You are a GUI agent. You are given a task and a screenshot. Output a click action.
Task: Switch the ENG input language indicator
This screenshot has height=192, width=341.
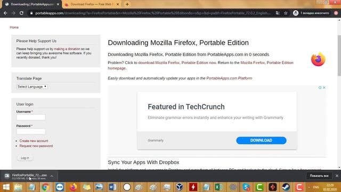coord(316,187)
